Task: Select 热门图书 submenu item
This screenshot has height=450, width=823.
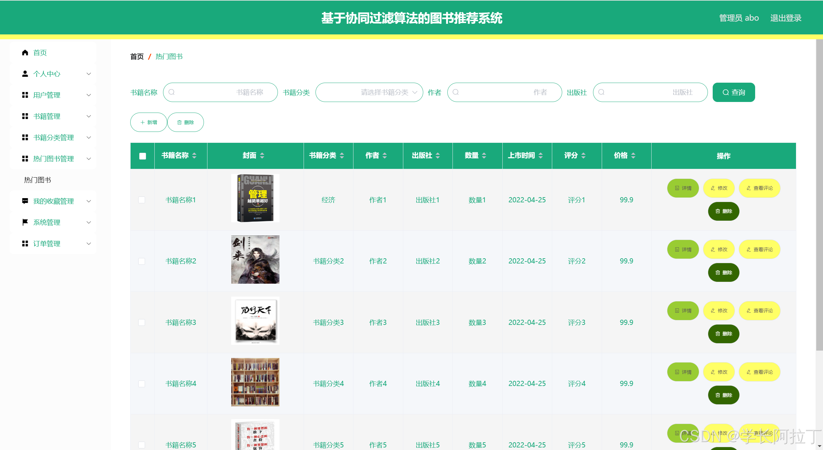Action: 38,180
